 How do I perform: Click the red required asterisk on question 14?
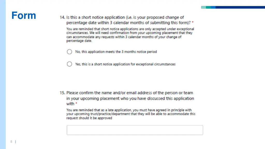(193, 23)
